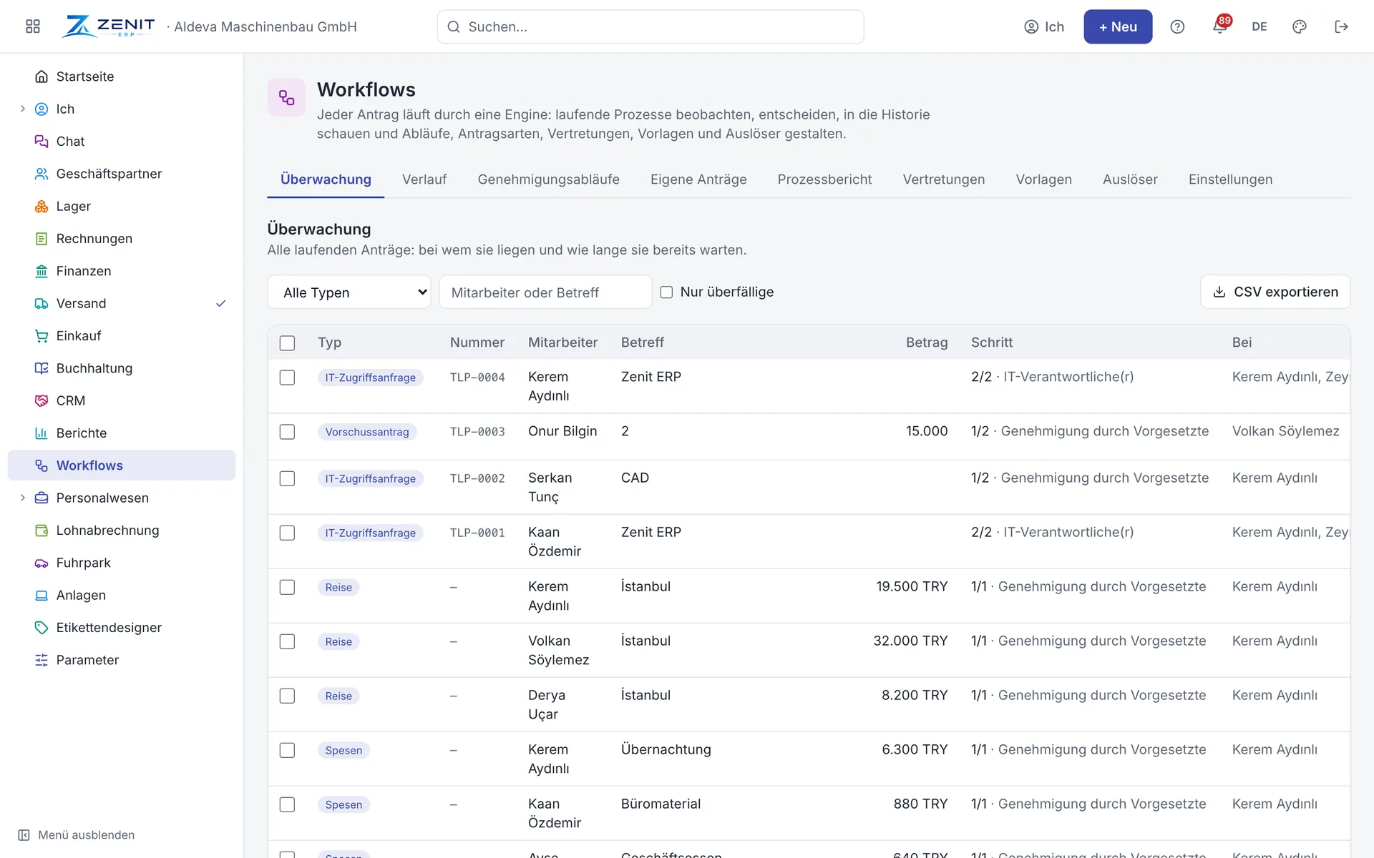The height and width of the screenshot is (858, 1374).
Task: Open Geschäftspartner icon in sidebar
Action: [42, 174]
